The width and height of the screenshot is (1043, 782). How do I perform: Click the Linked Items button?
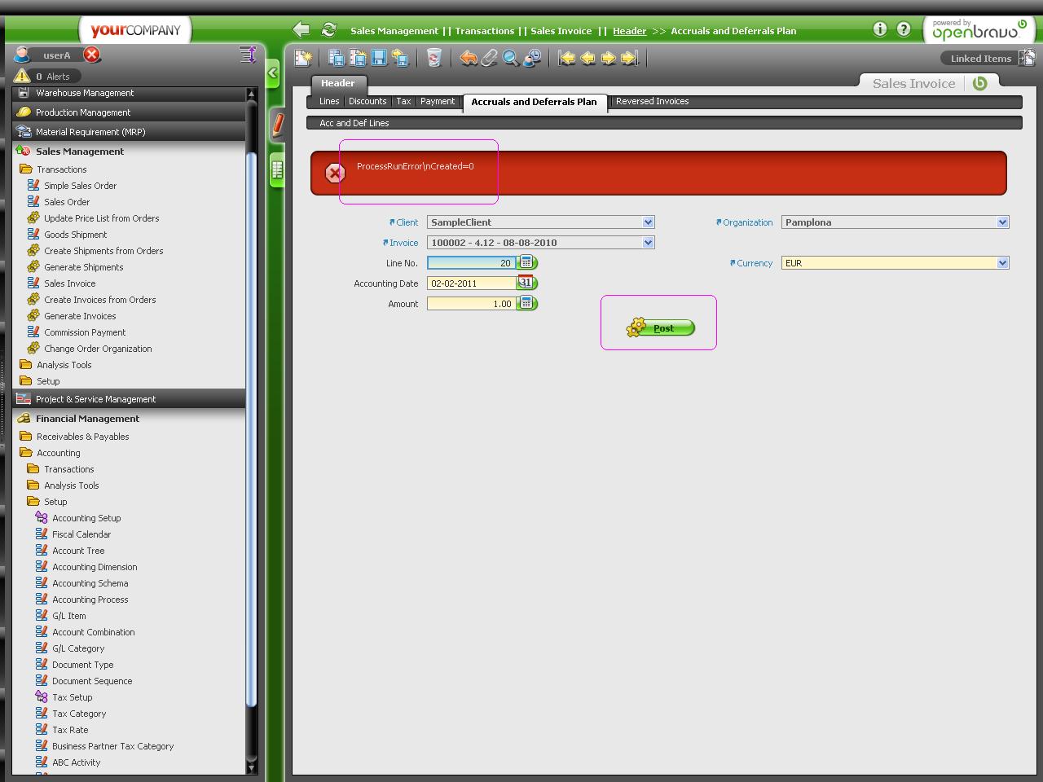(988, 58)
